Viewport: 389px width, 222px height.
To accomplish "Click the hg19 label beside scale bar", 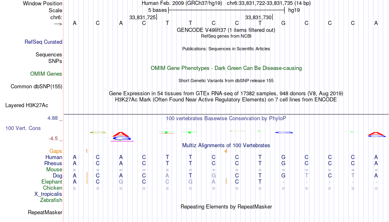I will tap(294, 10).
